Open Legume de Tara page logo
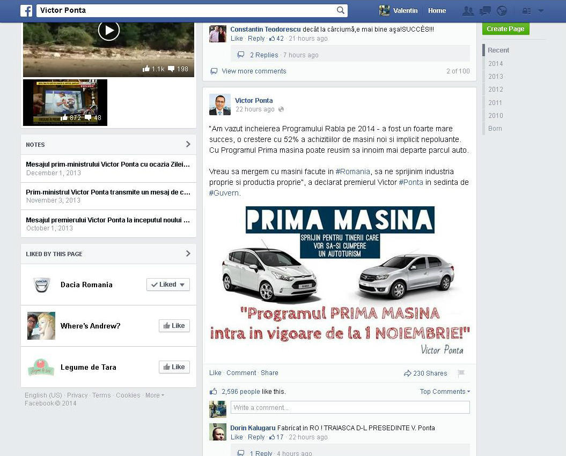Screen dimensions: 566x456 point(41,367)
